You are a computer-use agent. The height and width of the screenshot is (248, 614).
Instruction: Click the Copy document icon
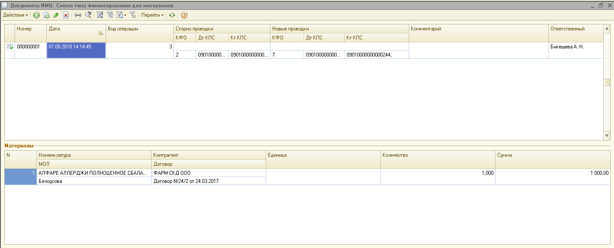click(46, 15)
